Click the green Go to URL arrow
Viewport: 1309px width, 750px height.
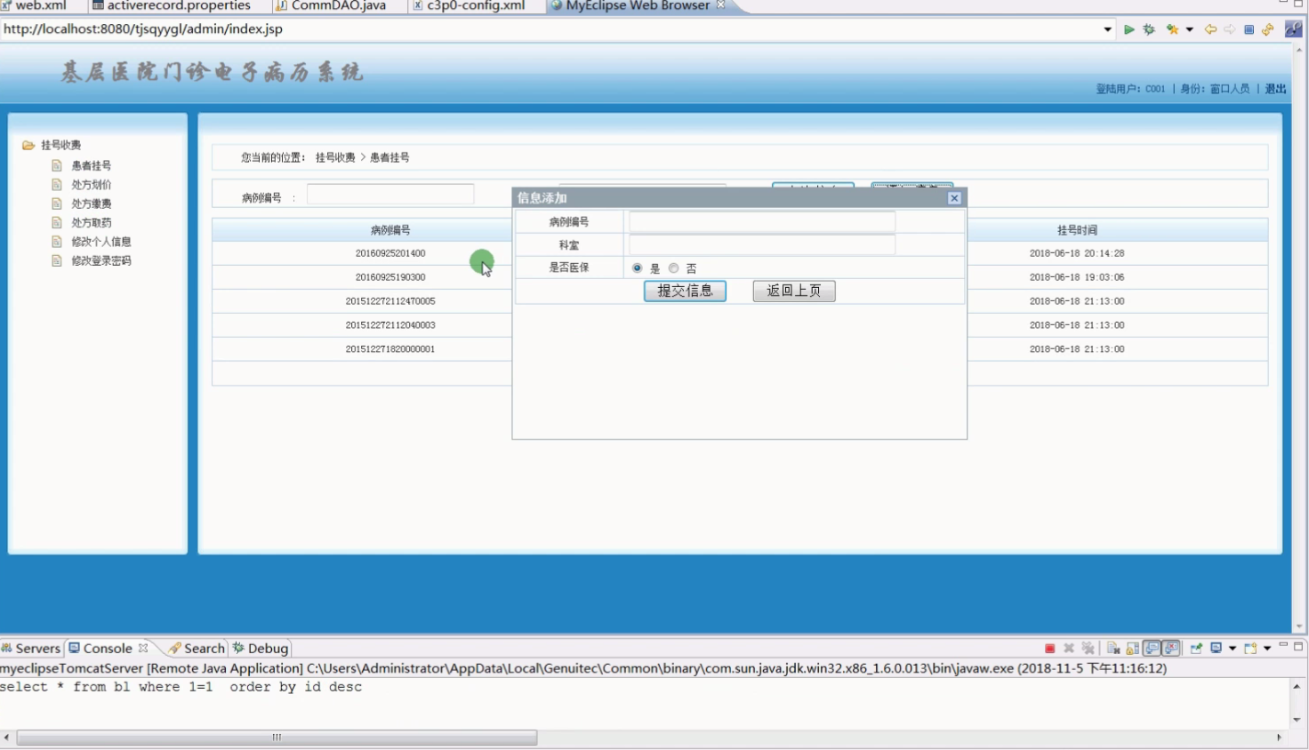tap(1128, 29)
